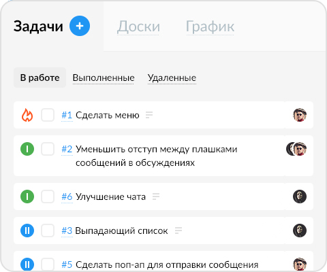The width and height of the screenshot is (327, 272).
Task: Check the checkbox for task Выпадающий список
Action: (x=48, y=231)
